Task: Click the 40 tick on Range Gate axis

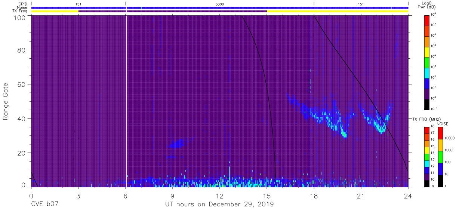Action: point(21,119)
